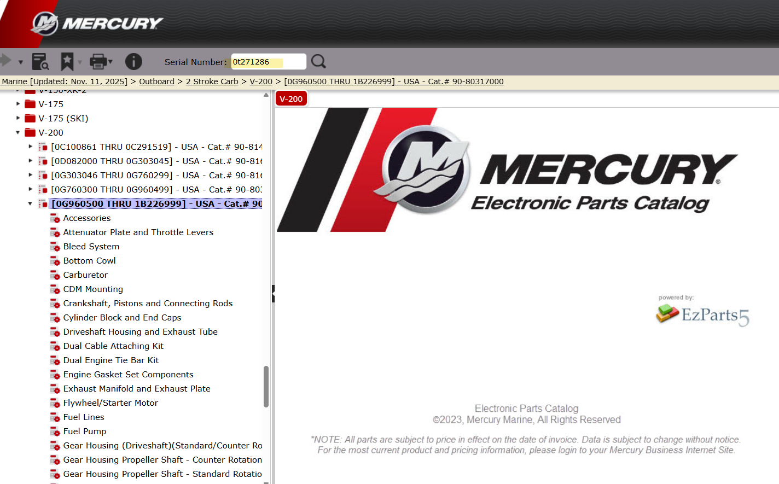Follow the V-200 breadcrumb link
779x484 pixels.
point(261,81)
